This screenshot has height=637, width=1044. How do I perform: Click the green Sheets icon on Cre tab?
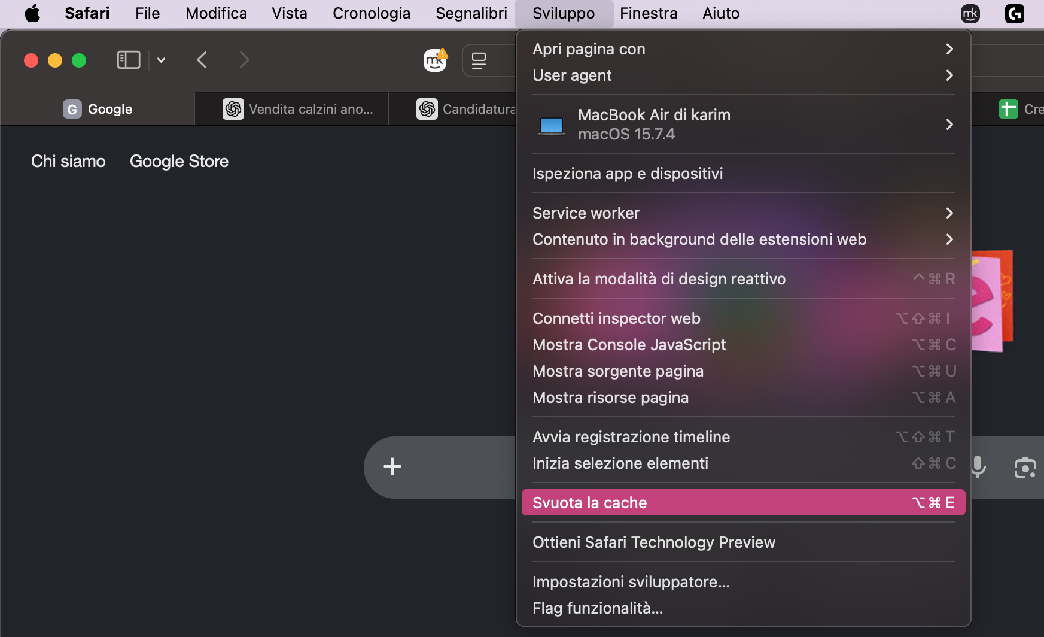pyautogui.click(x=1009, y=109)
